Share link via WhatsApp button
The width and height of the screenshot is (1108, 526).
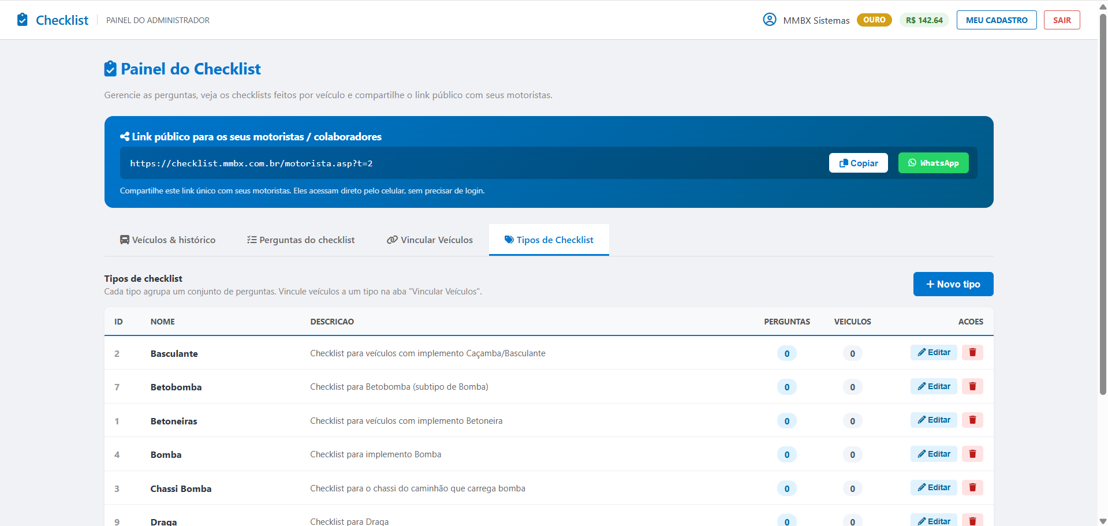pyautogui.click(x=933, y=163)
